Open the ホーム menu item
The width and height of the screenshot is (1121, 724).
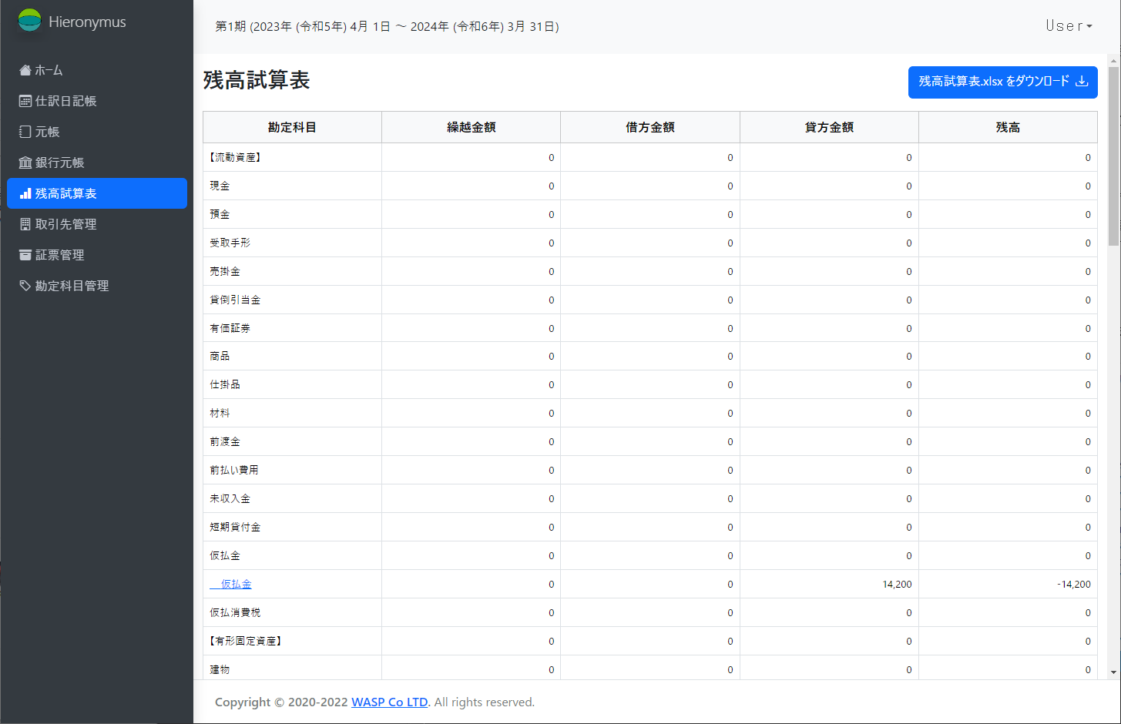(97, 70)
